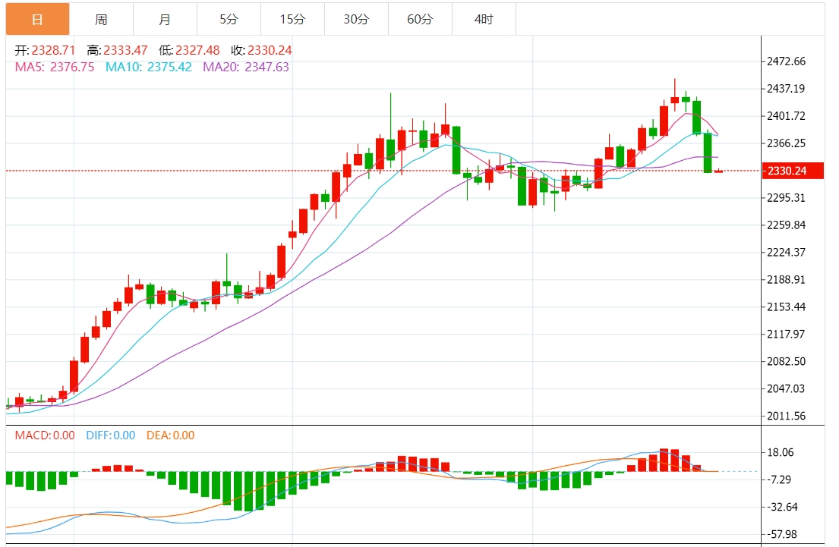
Task: Click the DIFF:0.00 indicator label
Action: pyautogui.click(x=111, y=435)
